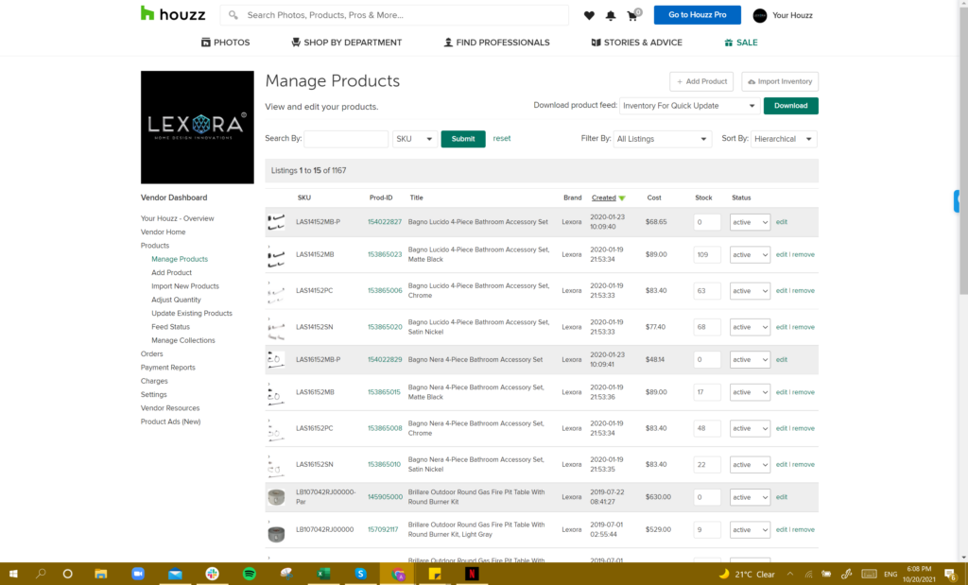This screenshot has height=585, width=968.
Task: Open status dropdown for LAS14152MB-P
Action: tap(750, 222)
